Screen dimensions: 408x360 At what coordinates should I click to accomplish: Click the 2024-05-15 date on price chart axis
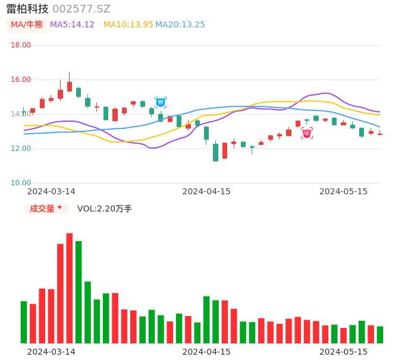pos(344,191)
